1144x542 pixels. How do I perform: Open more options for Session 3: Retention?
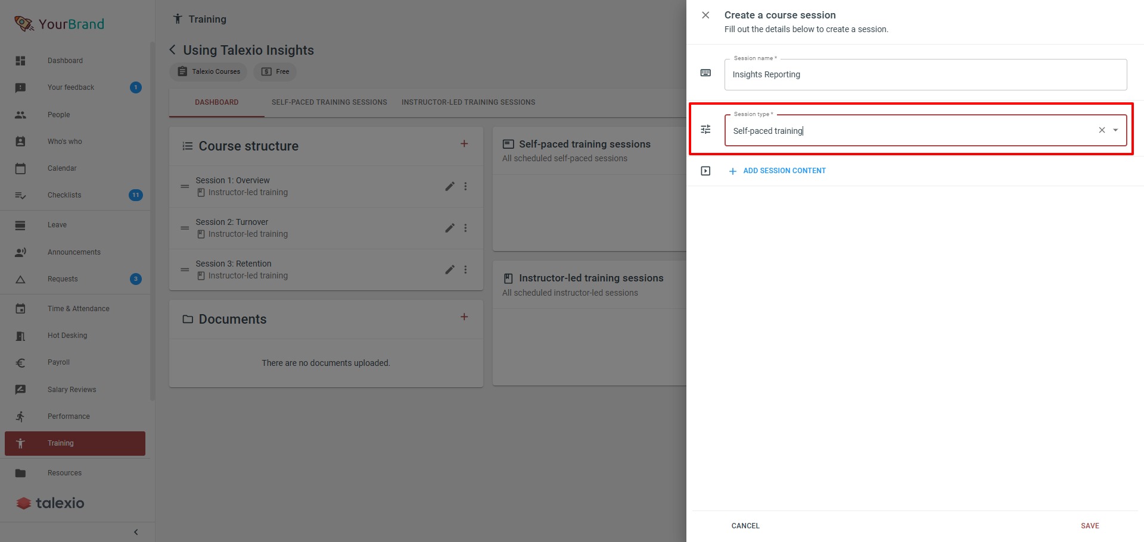[465, 270]
